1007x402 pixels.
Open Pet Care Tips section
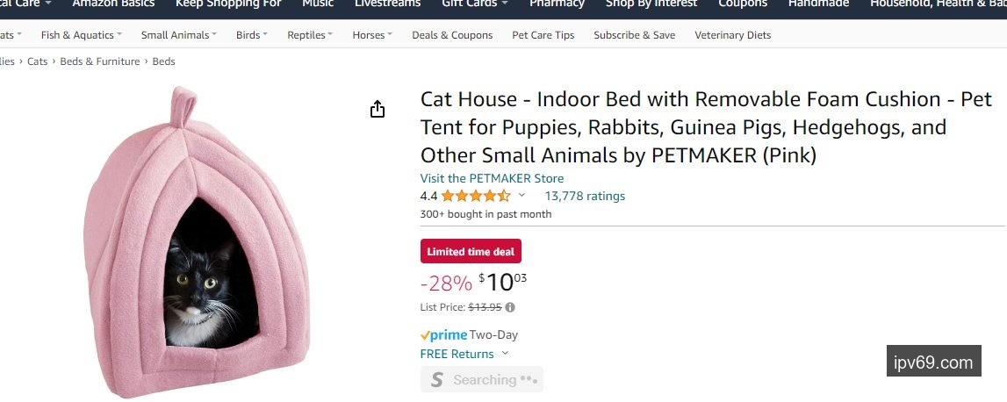pyautogui.click(x=543, y=35)
